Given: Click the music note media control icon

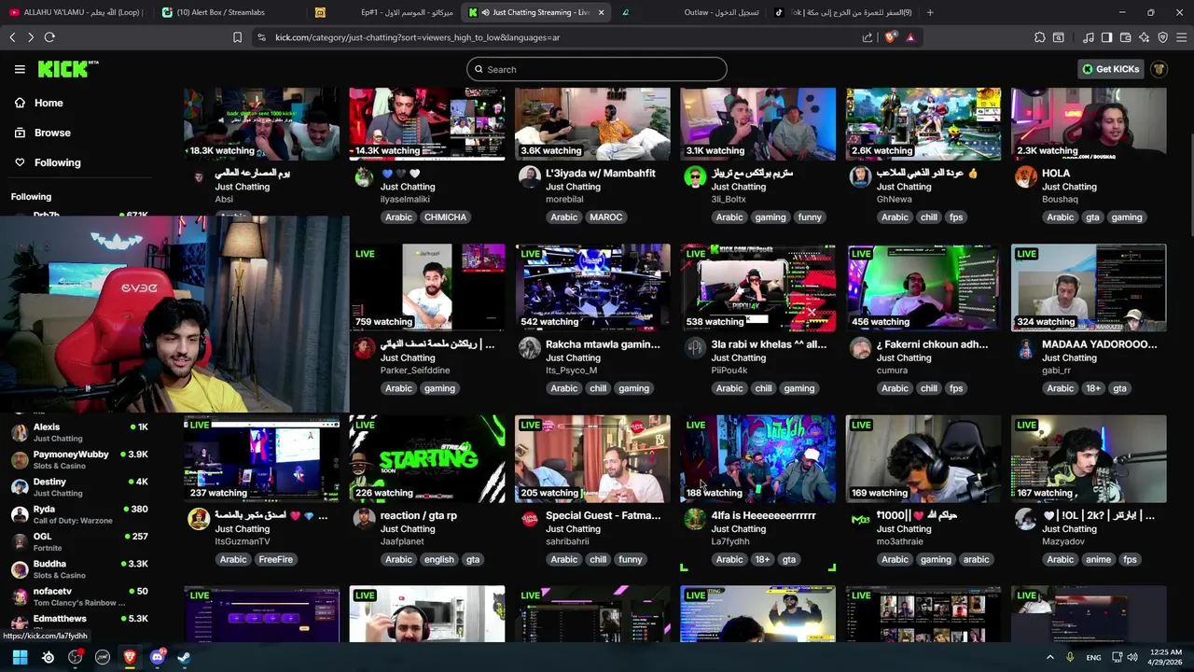Looking at the screenshot, I should click(x=1089, y=37).
